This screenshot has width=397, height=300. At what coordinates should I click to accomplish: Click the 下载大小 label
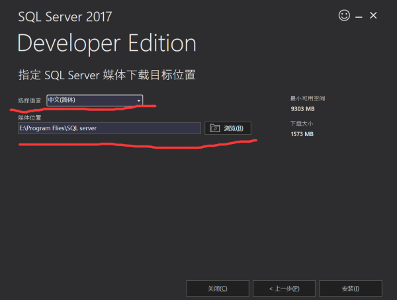point(302,124)
